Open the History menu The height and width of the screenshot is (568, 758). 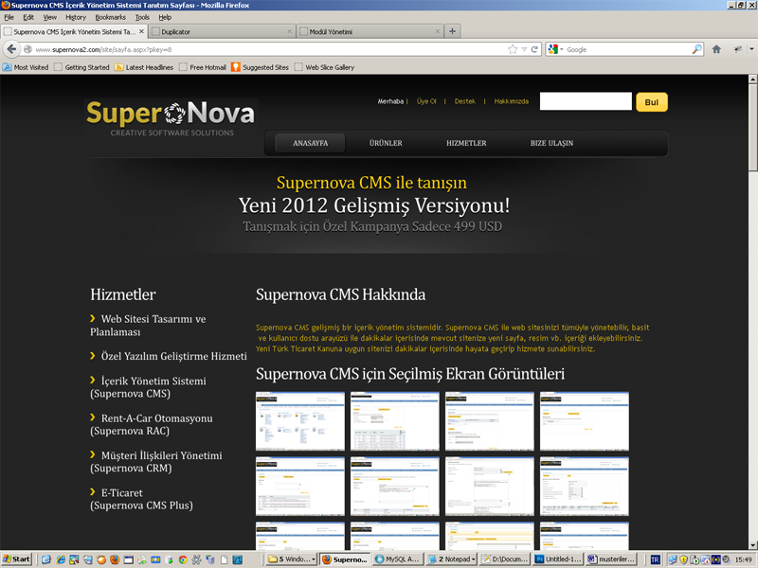(76, 17)
